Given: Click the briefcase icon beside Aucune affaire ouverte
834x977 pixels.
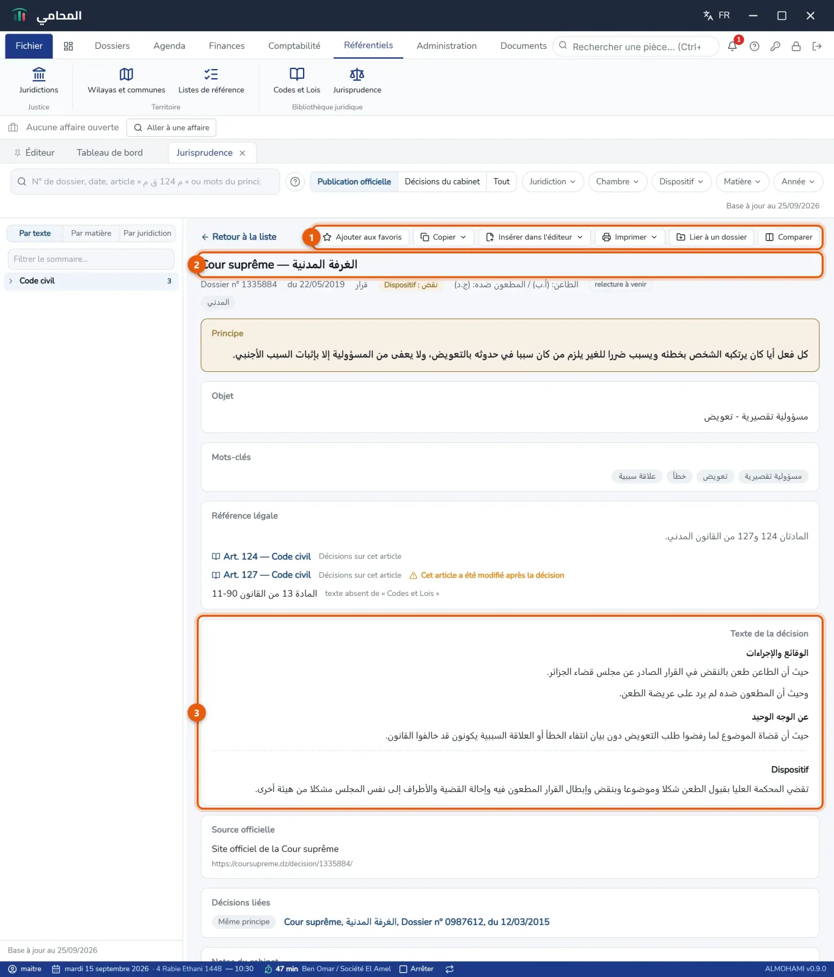Looking at the screenshot, I should (x=13, y=128).
